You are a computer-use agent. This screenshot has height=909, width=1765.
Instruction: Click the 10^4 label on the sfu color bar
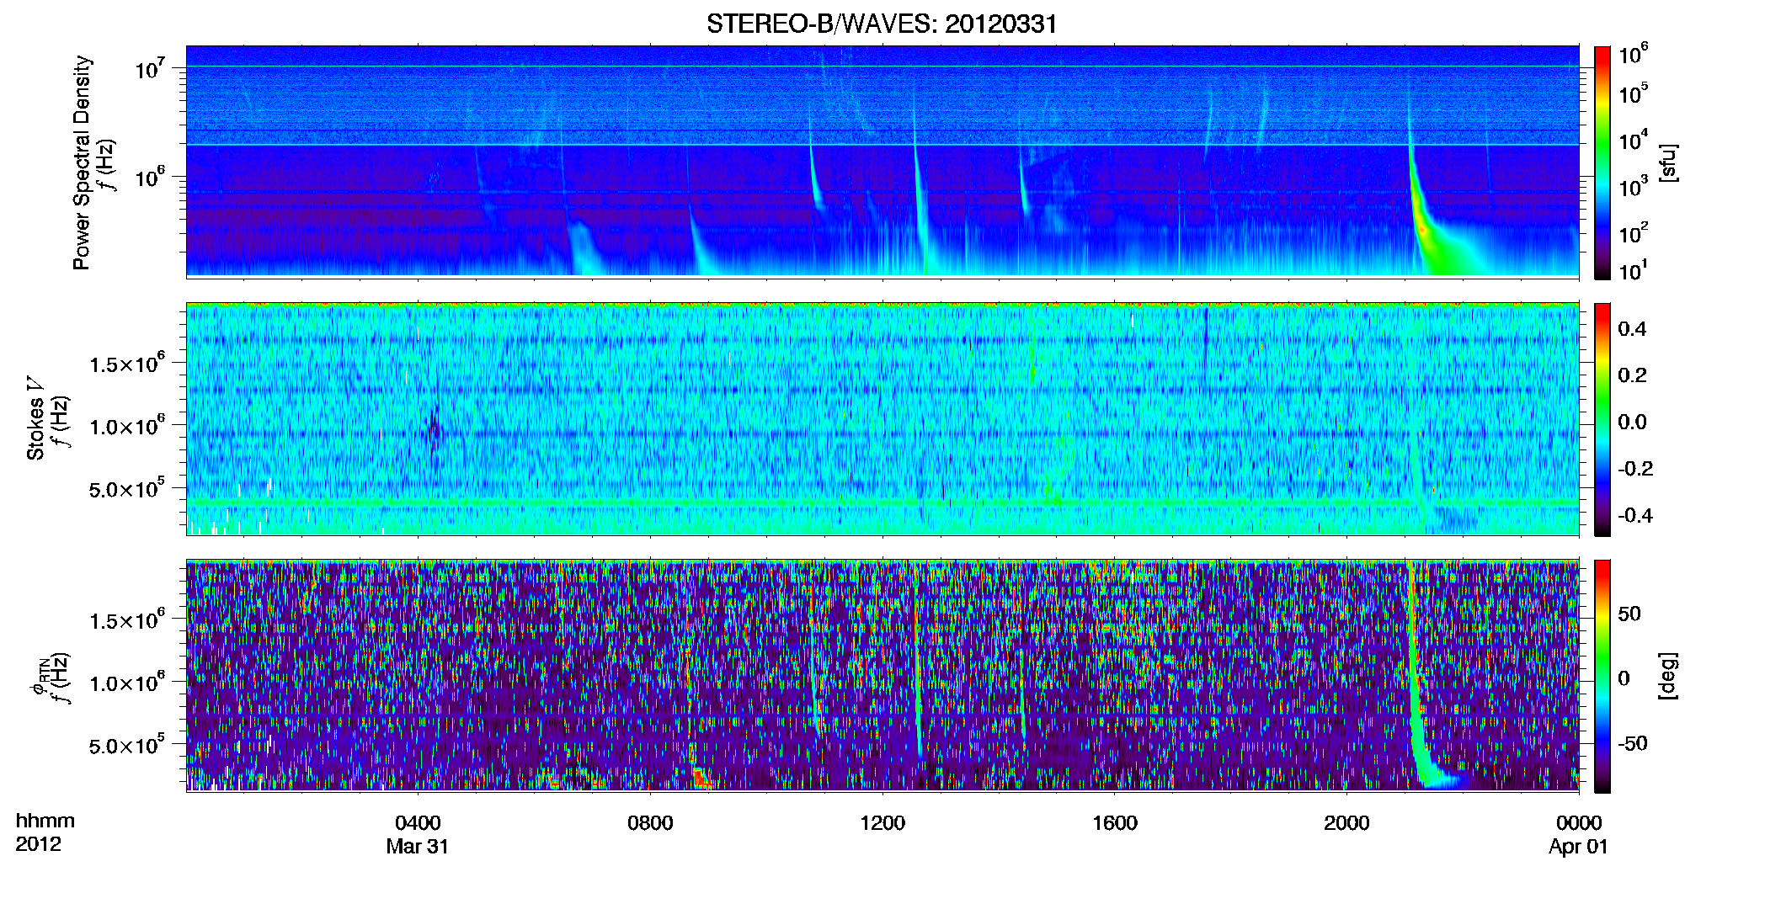coord(1633,141)
